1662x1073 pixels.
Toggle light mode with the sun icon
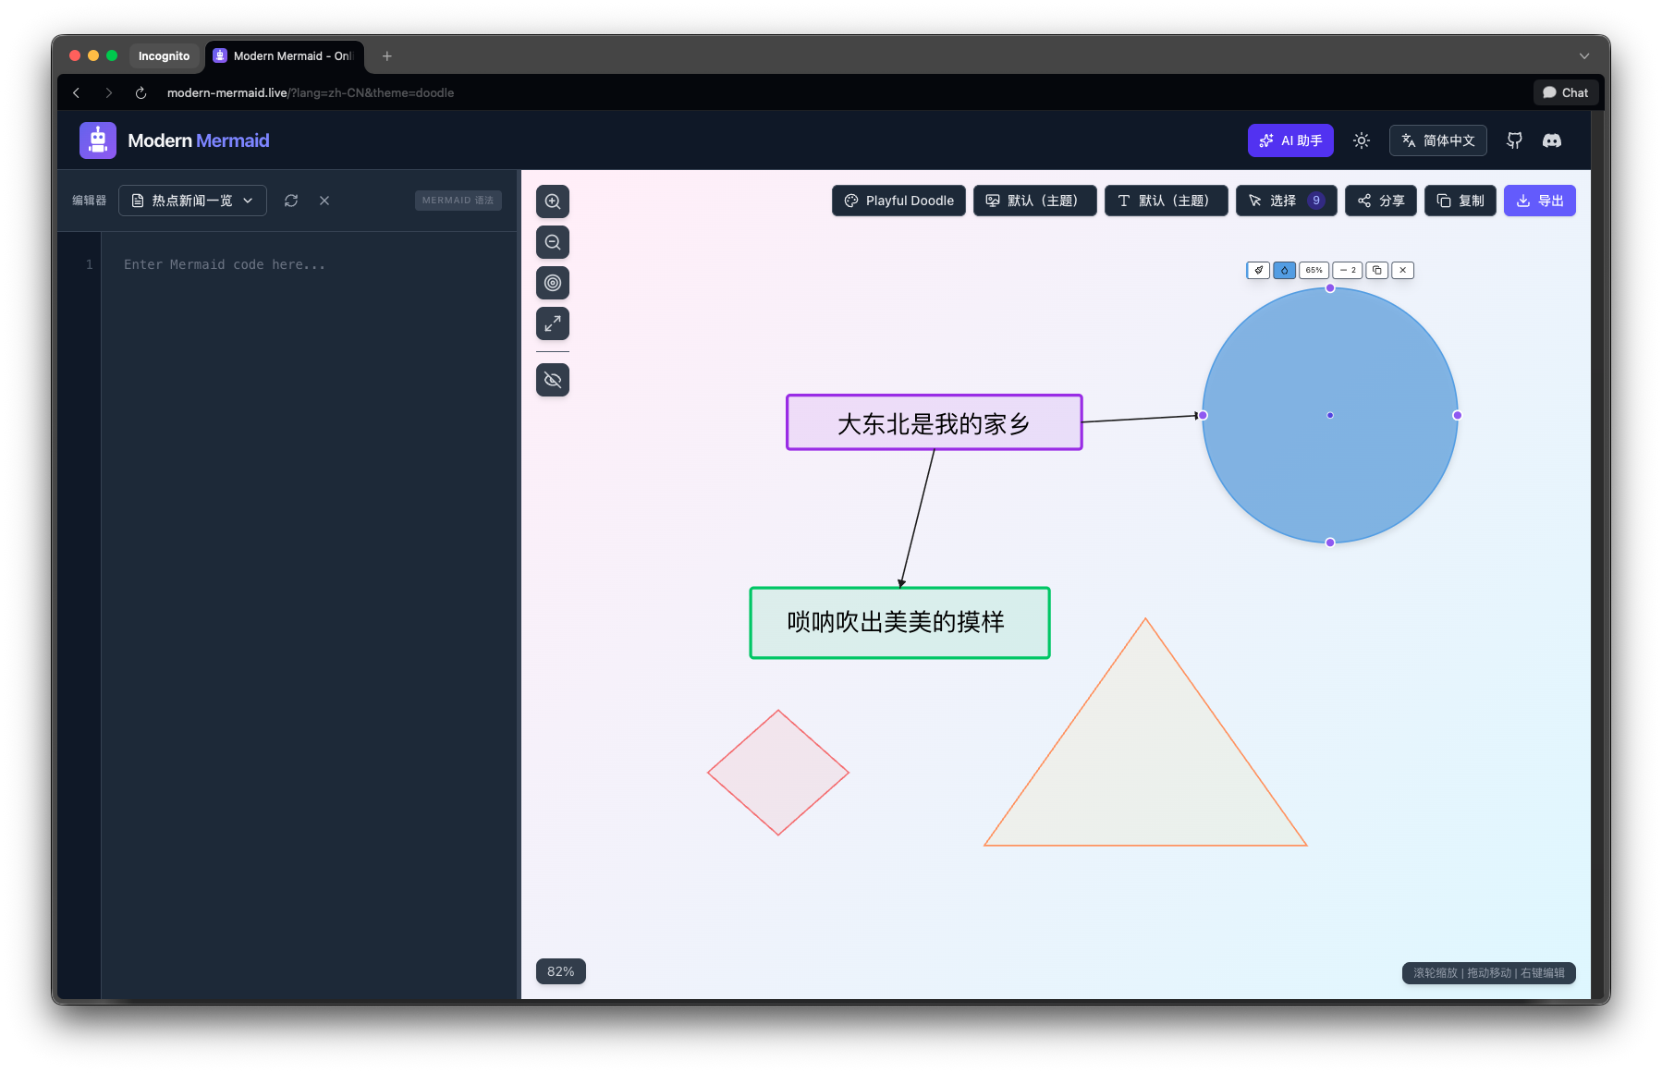pos(1362,140)
